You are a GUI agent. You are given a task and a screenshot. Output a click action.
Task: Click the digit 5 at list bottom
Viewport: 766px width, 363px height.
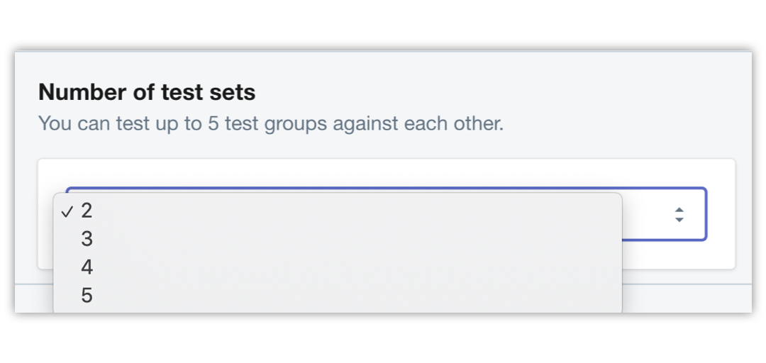87,296
